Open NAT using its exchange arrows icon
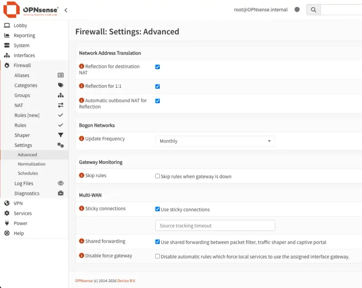Viewport: 362px width, 288px height. click(x=60, y=105)
